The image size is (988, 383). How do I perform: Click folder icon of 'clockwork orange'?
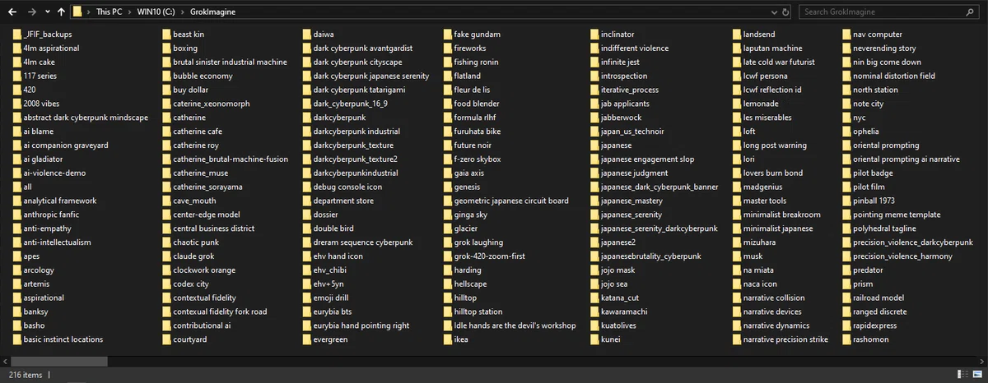[167, 270]
